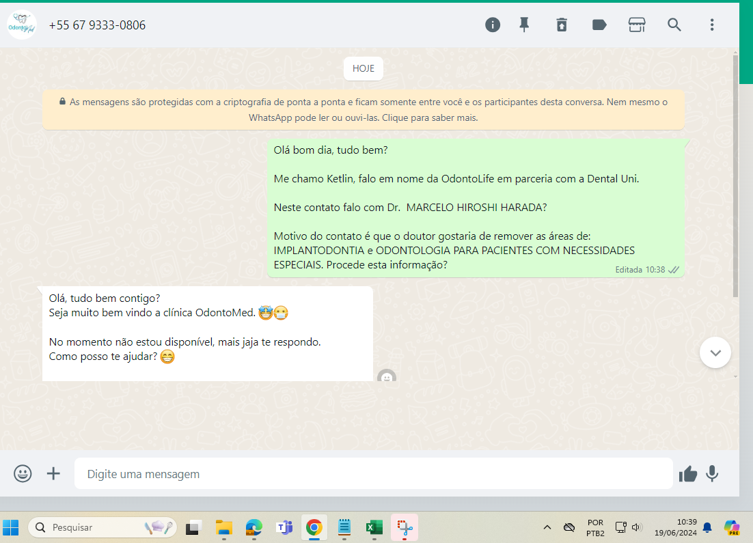753x543 pixels.
Task: Delete the conversation using trash icon
Action: [562, 25]
